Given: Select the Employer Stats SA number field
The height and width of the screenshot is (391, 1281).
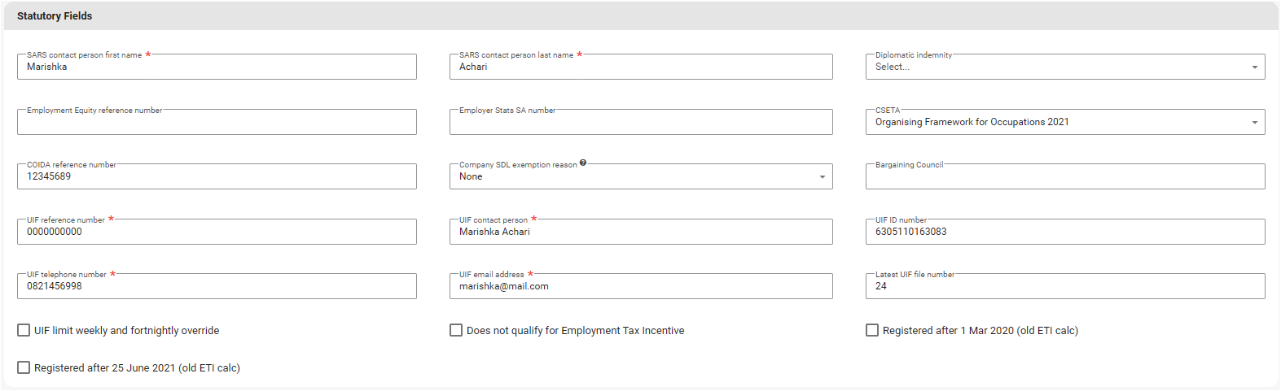Looking at the screenshot, I should pyautogui.click(x=640, y=123).
